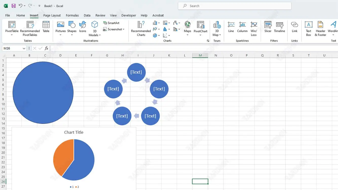
Task: Click the SmartArt button
Action: point(111,23)
